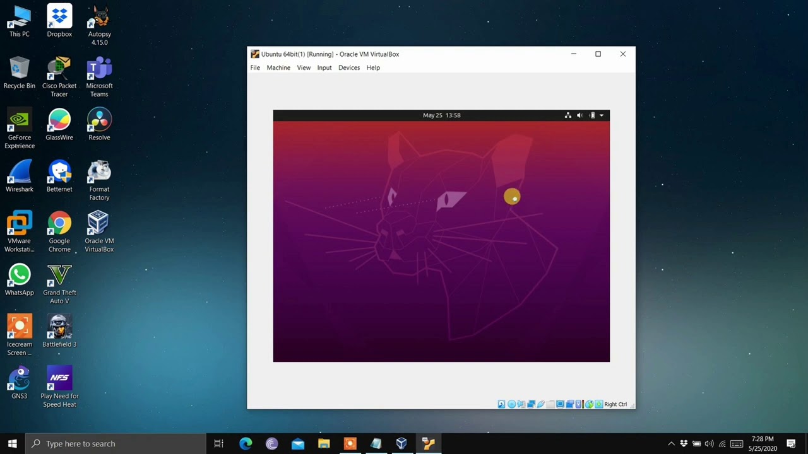This screenshot has width=808, height=454.
Task: Open Task View on the taskbar
Action: click(218, 443)
